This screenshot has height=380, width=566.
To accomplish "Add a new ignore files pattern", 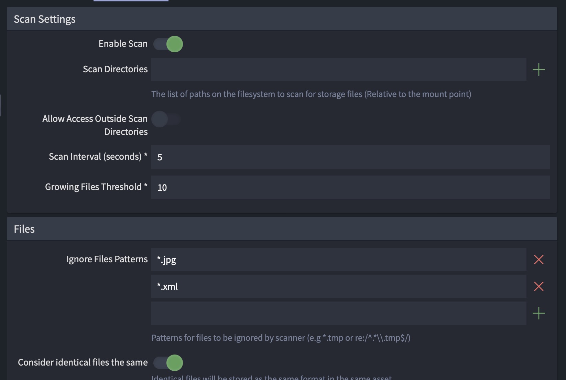I will click(x=538, y=313).
